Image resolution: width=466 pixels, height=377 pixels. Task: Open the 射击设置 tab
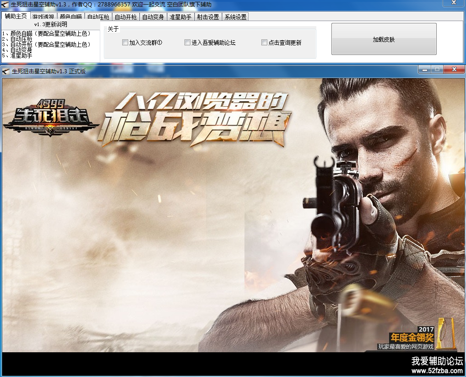(x=208, y=17)
